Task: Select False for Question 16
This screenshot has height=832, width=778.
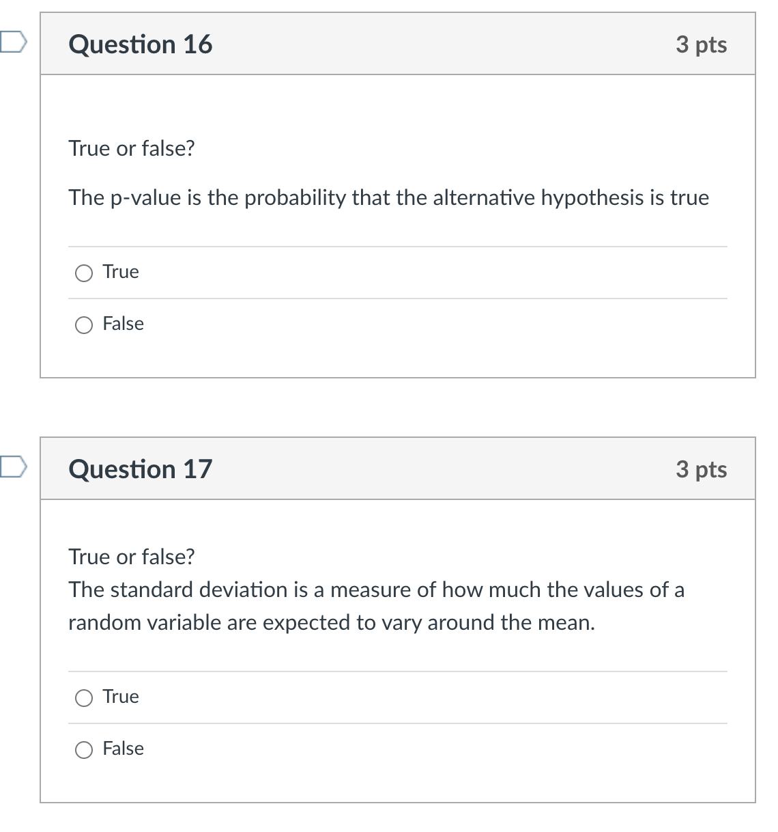Action: (x=83, y=324)
